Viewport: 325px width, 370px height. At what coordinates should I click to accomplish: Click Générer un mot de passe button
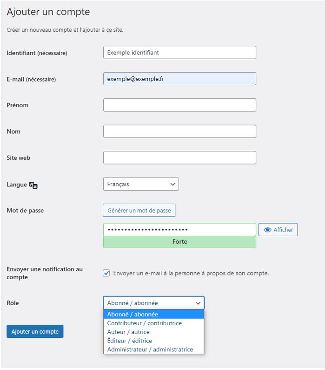(139, 210)
